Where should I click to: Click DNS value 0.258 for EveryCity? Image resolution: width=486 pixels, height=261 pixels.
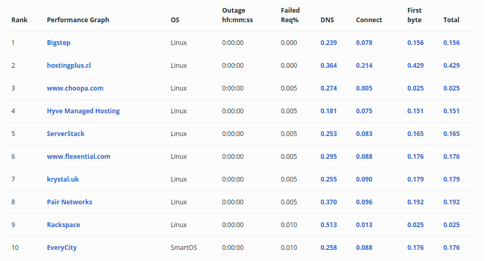click(x=329, y=248)
